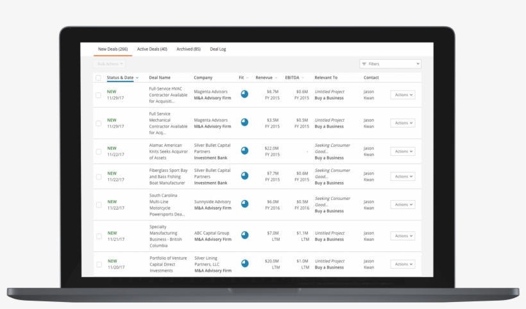The width and height of the screenshot is (526, 309).
Task: Click the Relevant To column header
Action: click(x=326, y=78)
